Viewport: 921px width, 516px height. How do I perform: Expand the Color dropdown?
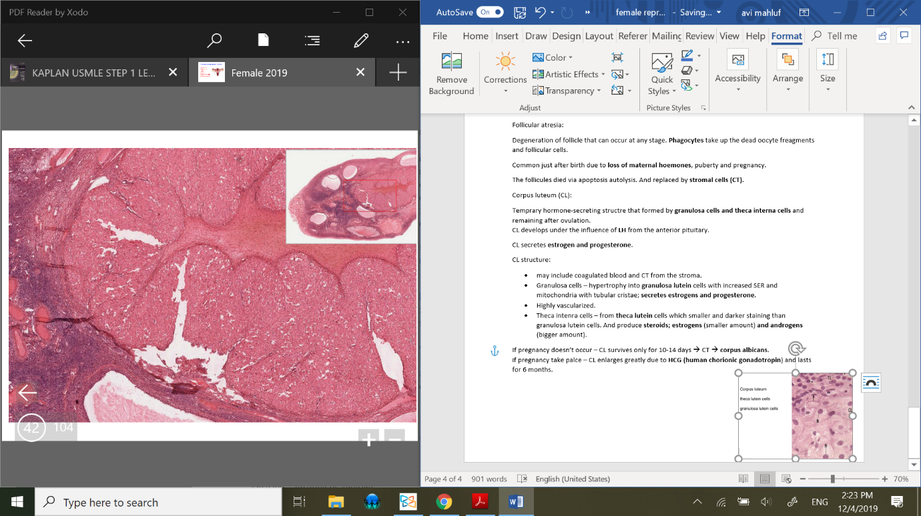553,58
